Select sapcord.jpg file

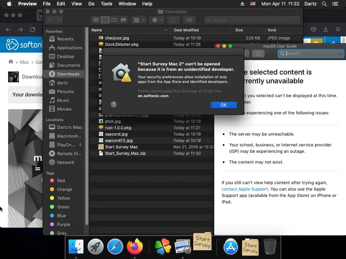(x=116, y=134)
